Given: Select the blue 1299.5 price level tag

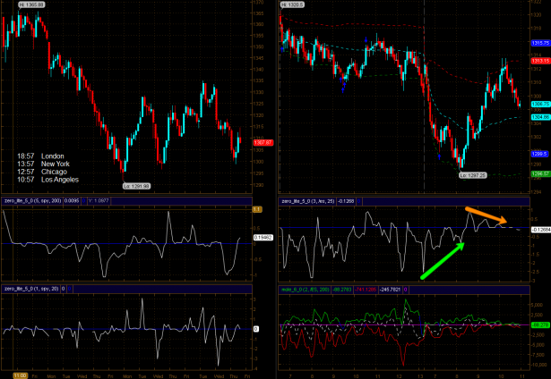Looking at the screenshot, I should pos(540,153).
